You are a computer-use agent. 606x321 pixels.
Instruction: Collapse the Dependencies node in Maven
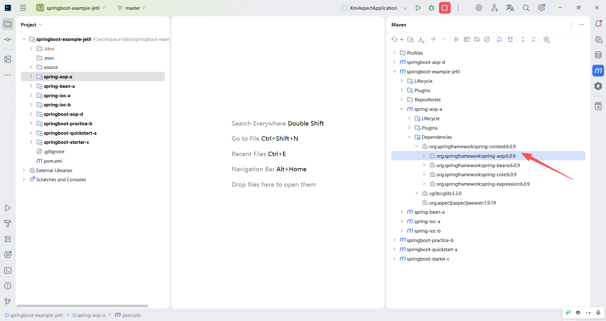click(x=409, y=137)
